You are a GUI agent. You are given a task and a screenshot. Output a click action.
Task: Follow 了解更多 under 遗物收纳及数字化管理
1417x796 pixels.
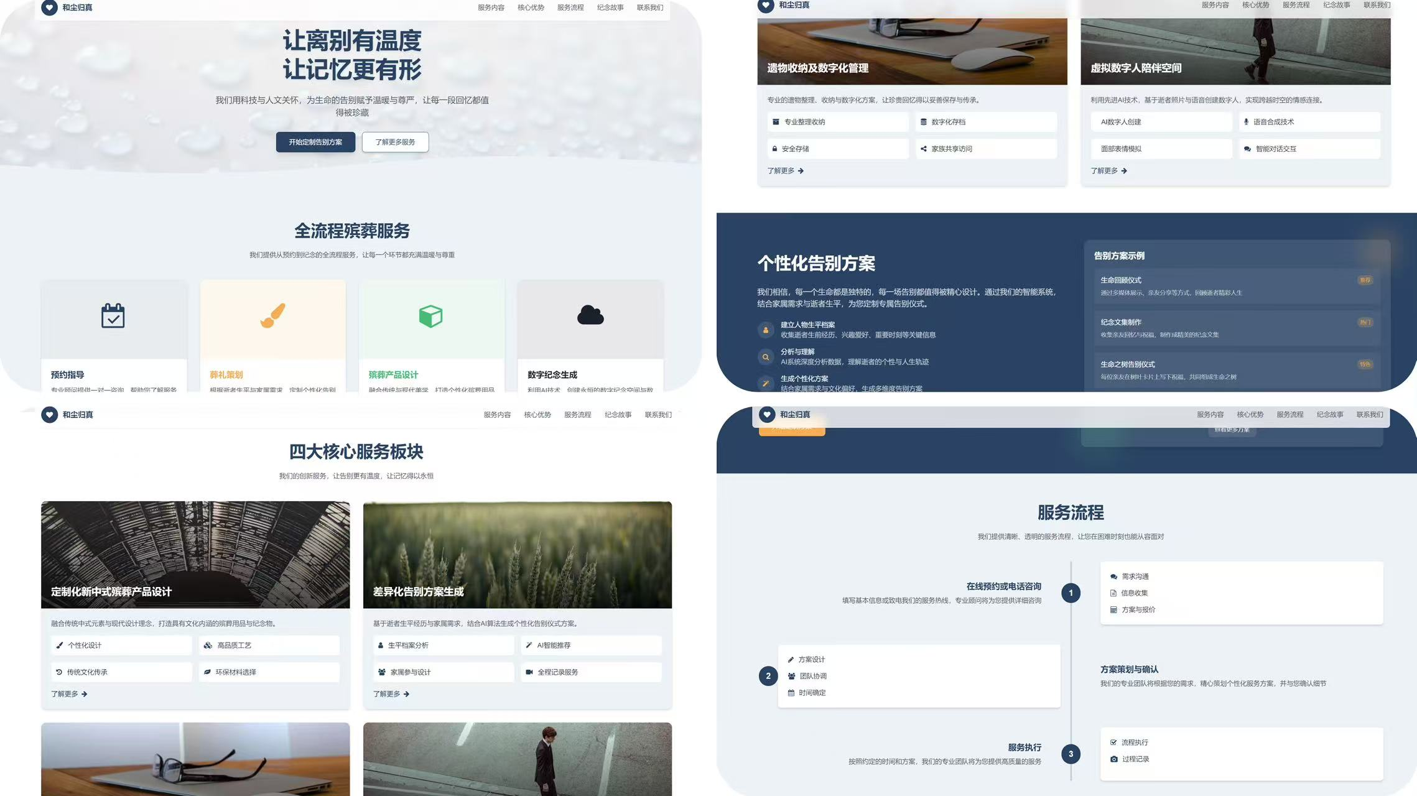point(786,171)
